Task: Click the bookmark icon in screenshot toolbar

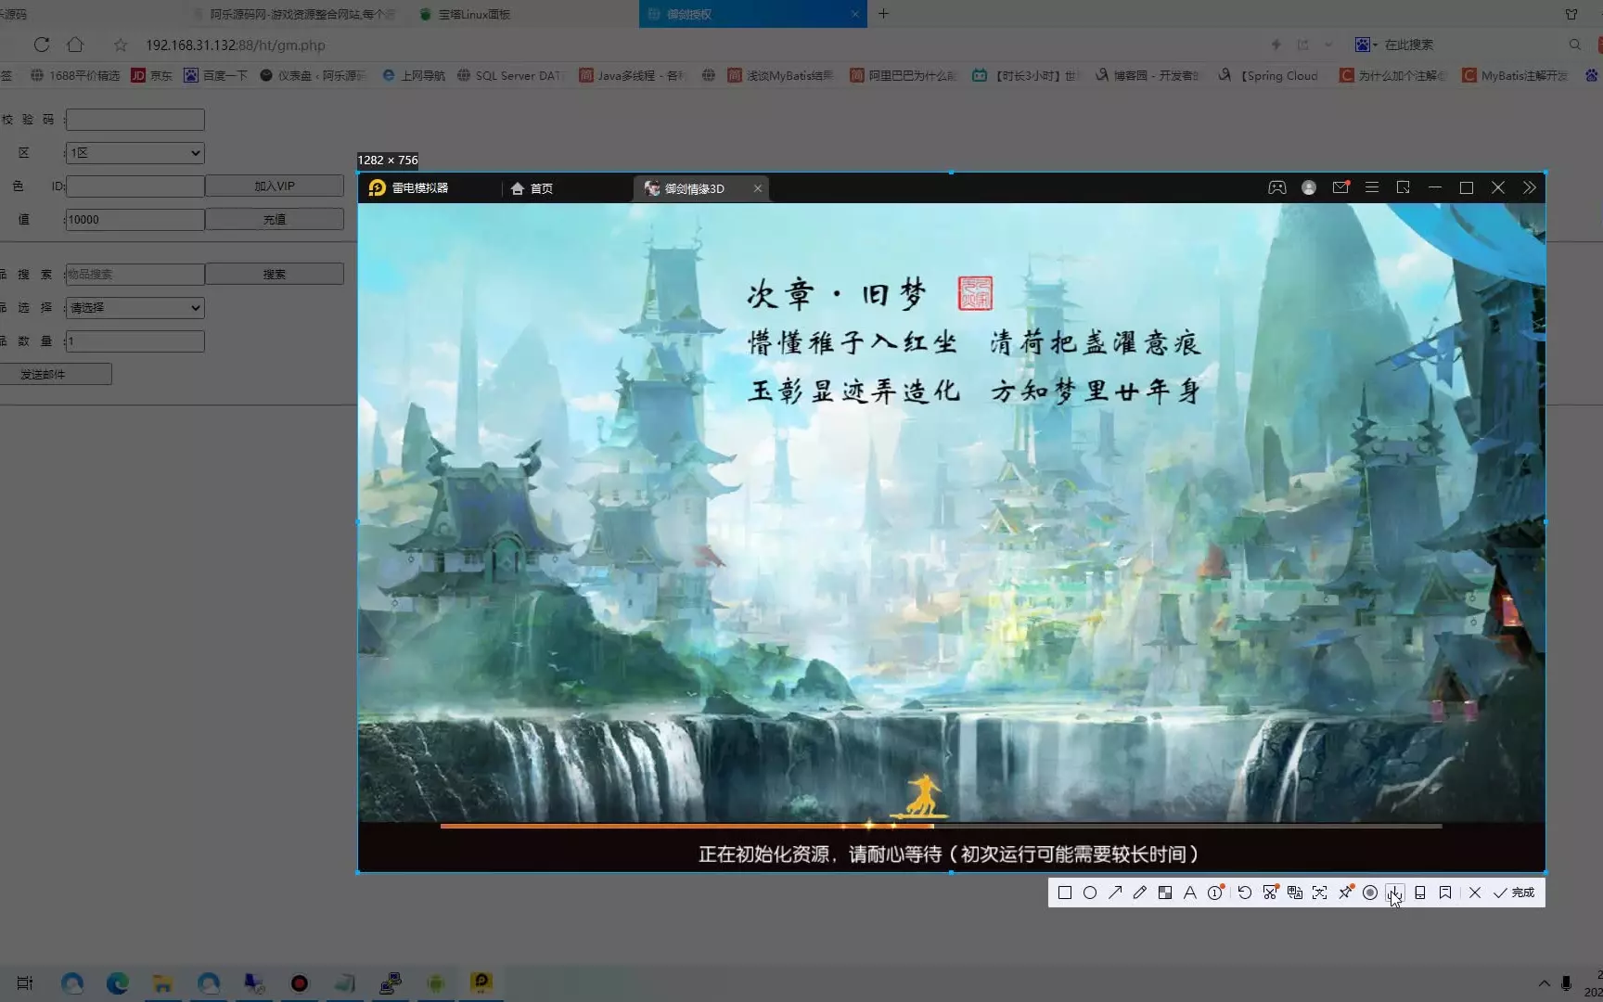Action: 1445,893
